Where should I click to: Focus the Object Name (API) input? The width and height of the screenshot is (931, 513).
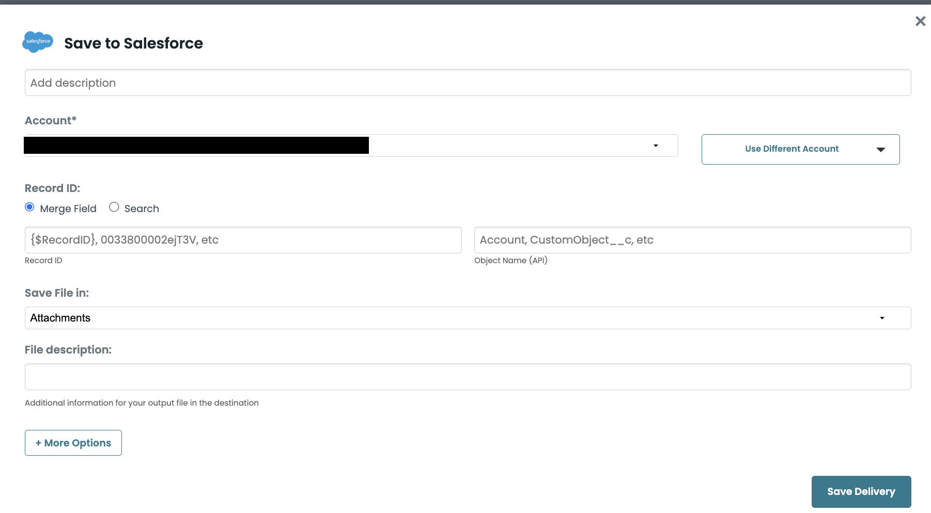point(692,240)
